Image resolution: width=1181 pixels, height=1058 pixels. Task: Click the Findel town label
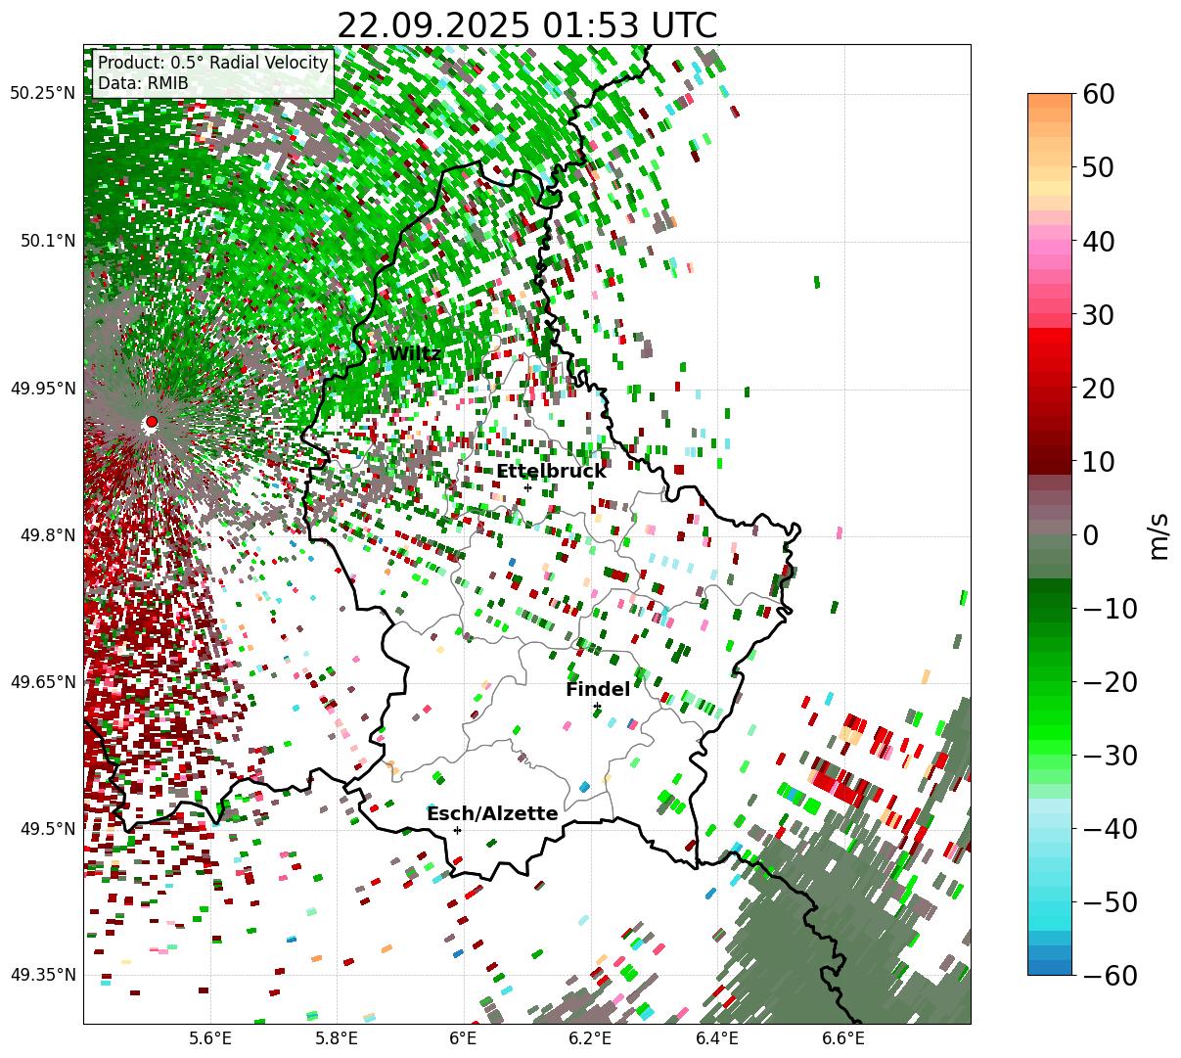pos(598,689)
